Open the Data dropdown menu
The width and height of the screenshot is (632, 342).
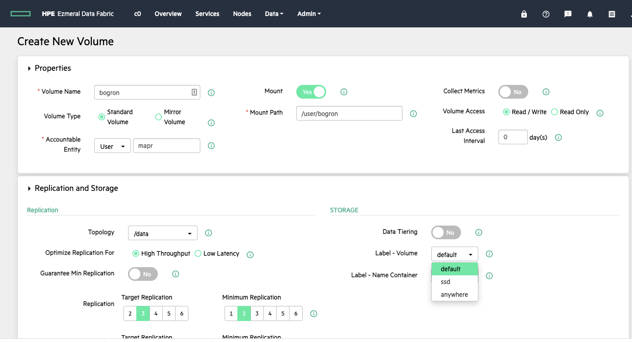pyautogui.click(x=274, y=14)
